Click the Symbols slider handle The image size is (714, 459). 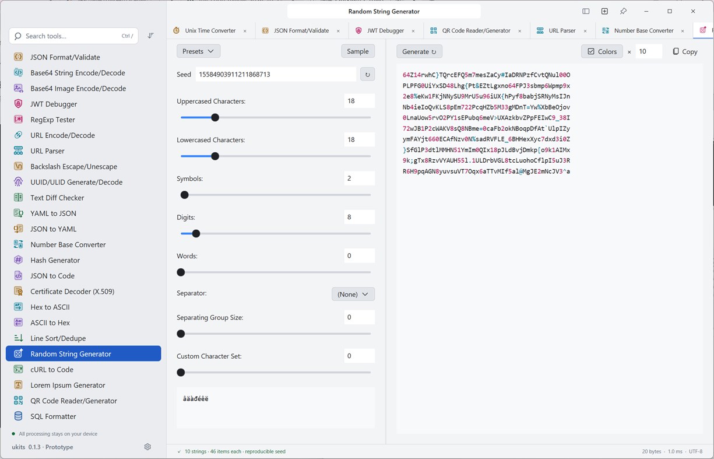click(185, 195)
